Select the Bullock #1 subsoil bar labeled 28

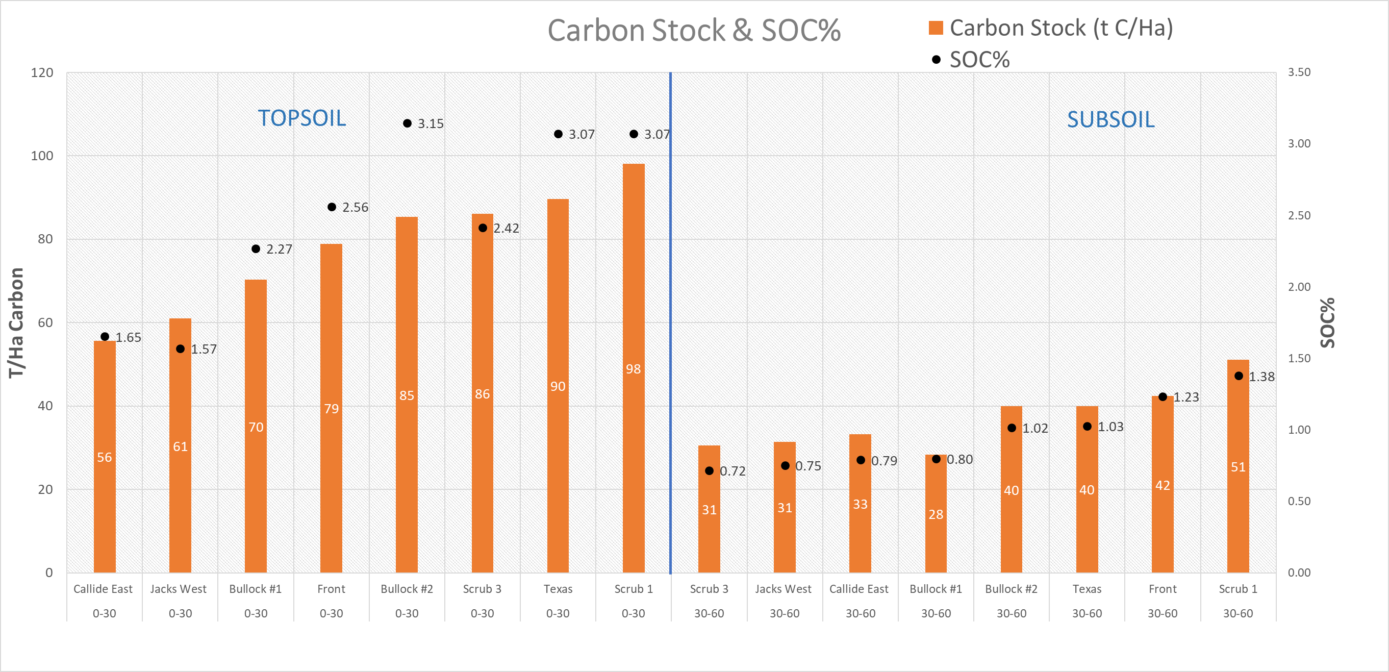click(936, 513)
